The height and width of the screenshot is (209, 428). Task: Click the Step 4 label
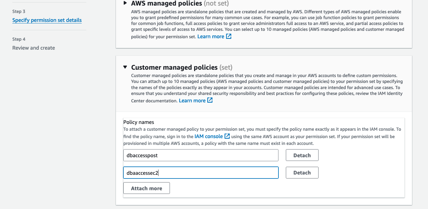(x=19, y=39)
